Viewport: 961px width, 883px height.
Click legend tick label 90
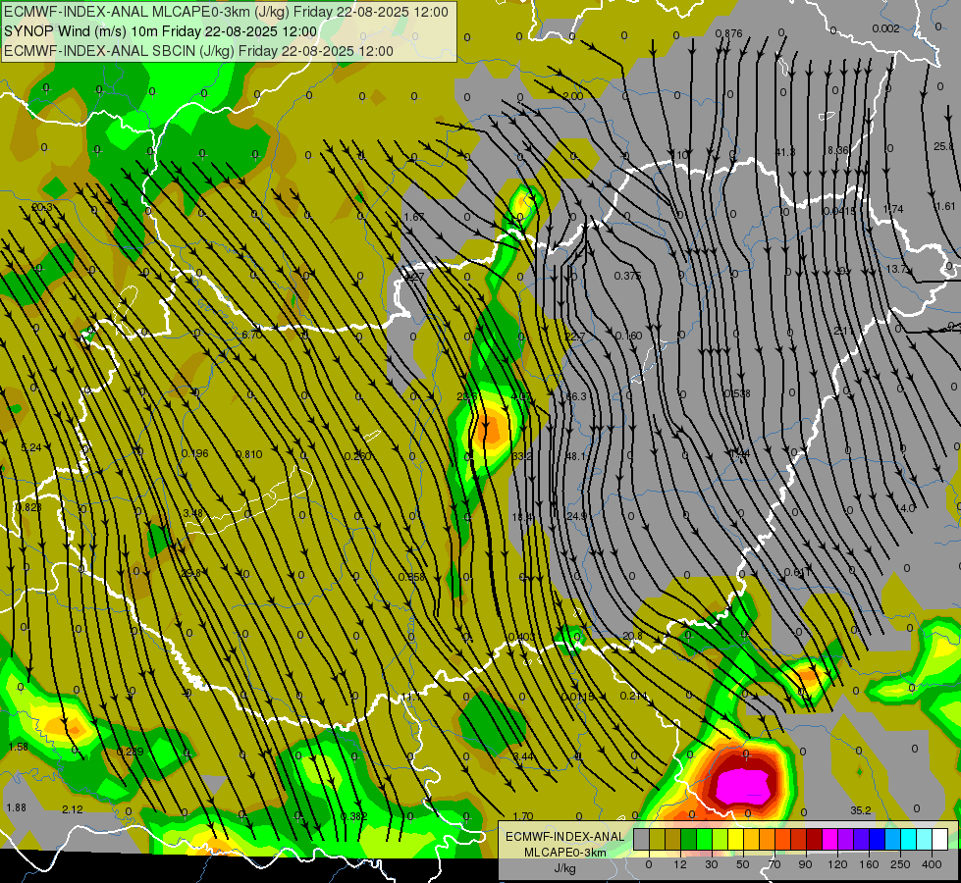[x=805, y=864]
